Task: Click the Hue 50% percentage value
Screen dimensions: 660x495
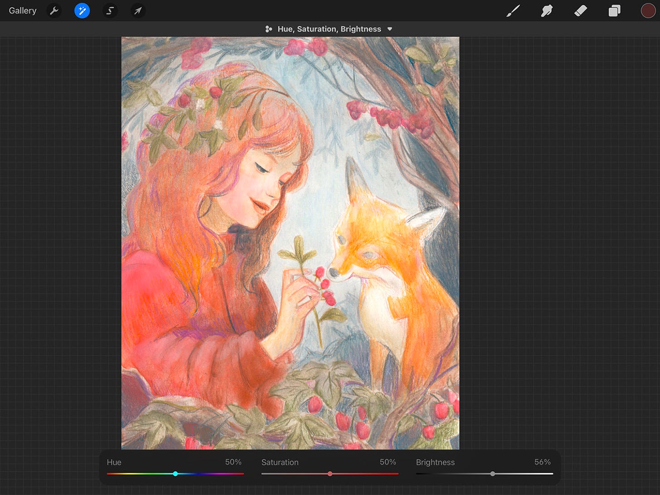Action: pyautogui.click(x=233, y=462)
